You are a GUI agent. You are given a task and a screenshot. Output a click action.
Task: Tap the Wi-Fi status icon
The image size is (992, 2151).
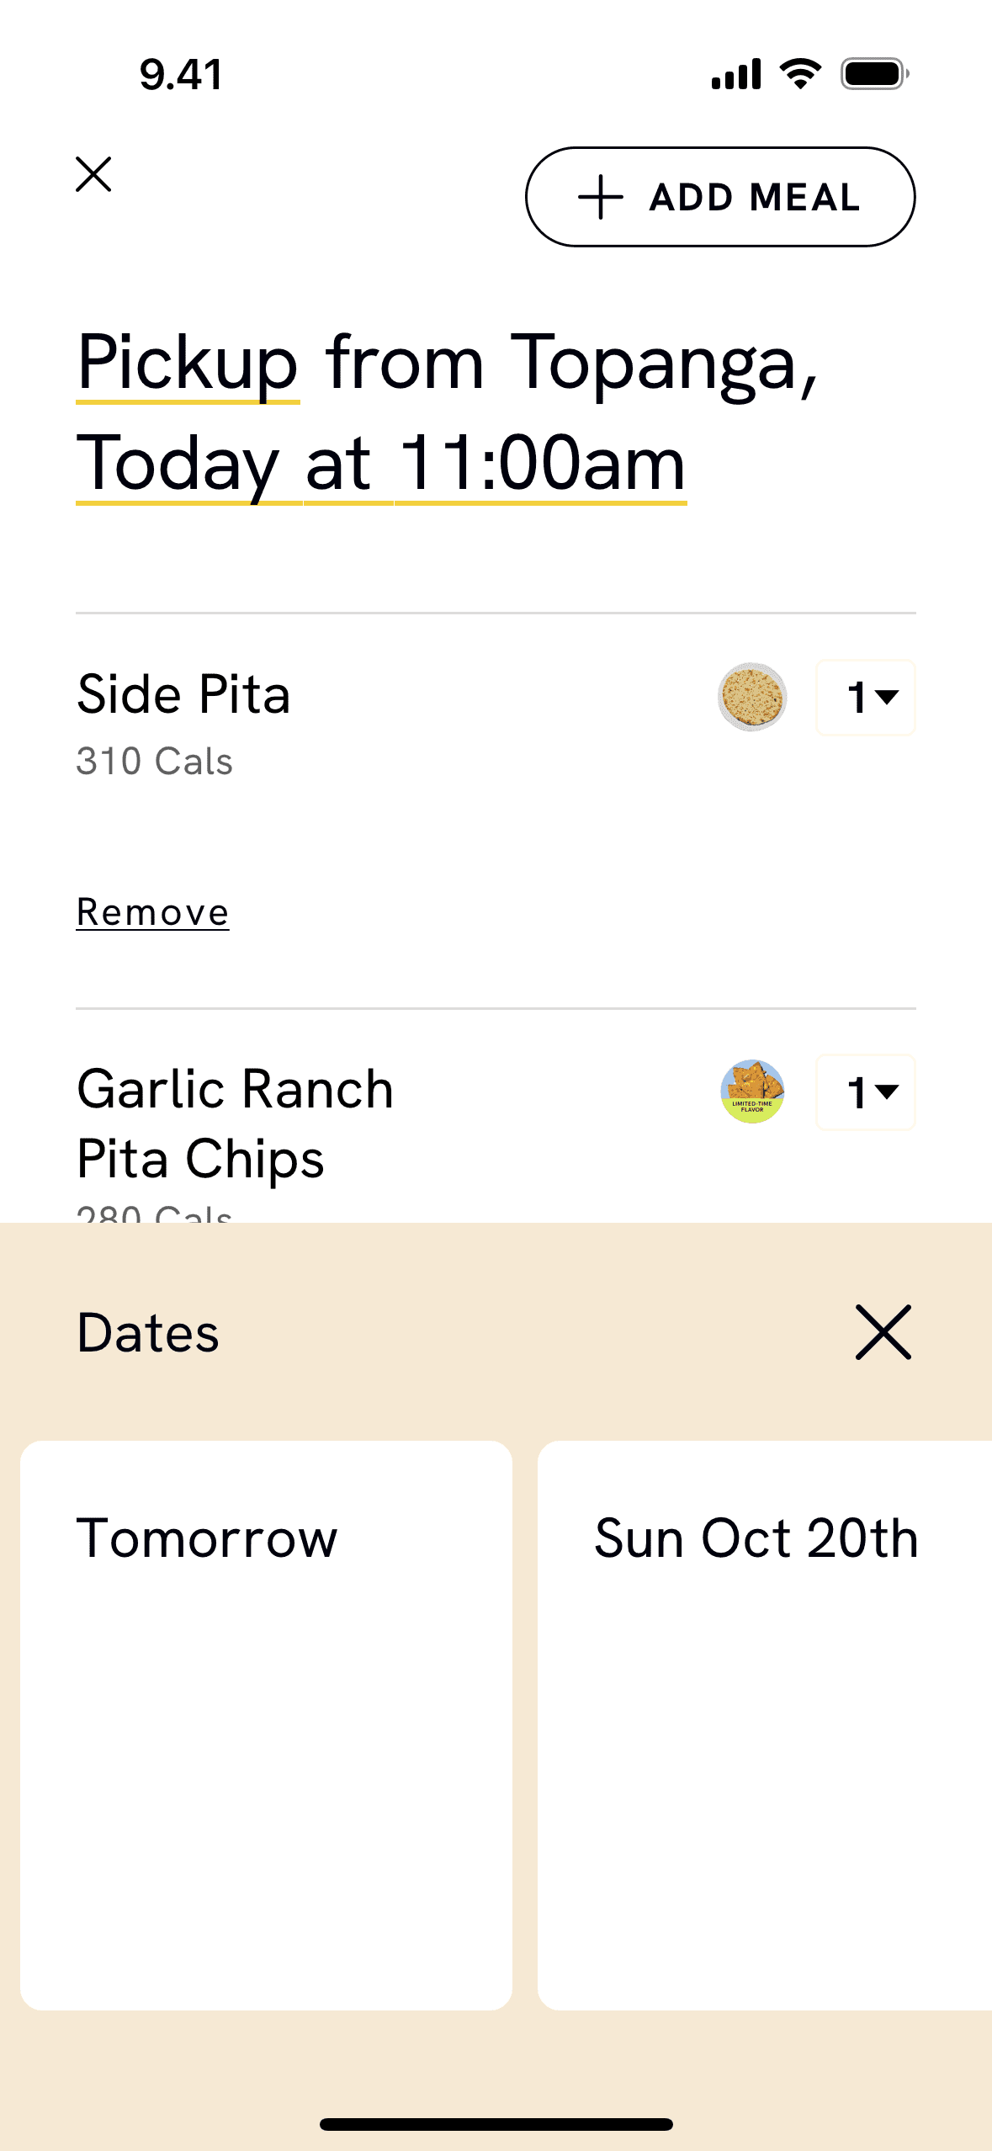(800, 74)
